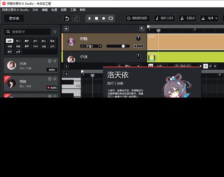224x177 pixels.
Task: Click the 搜索歌手 search field
Action: tap(27, 32)
